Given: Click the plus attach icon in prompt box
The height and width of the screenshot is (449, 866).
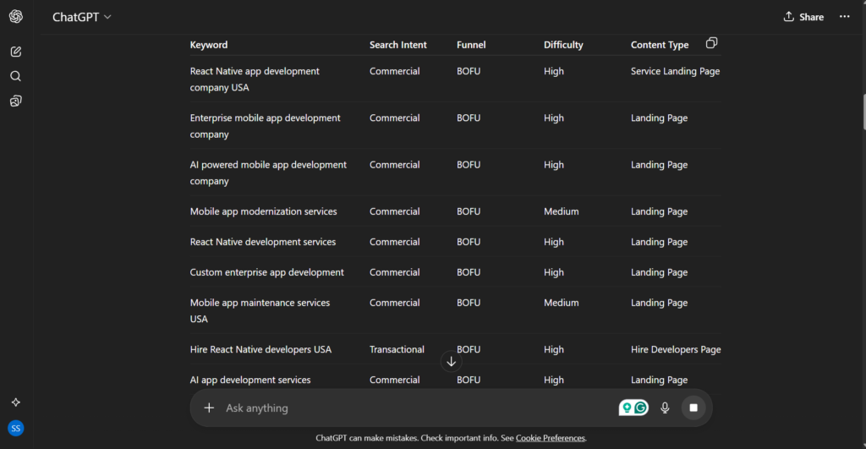Looking at the screenshot, I should pyautogui.click(x=209, y=408).
